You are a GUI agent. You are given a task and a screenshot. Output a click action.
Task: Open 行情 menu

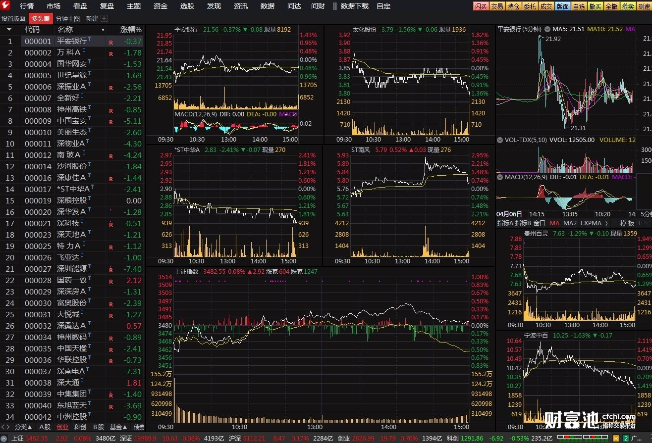[27, 6]
